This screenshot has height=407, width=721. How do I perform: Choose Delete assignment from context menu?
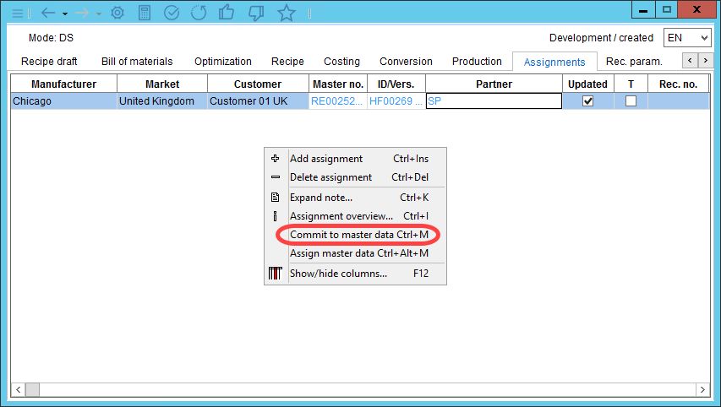tap(356, 177)
